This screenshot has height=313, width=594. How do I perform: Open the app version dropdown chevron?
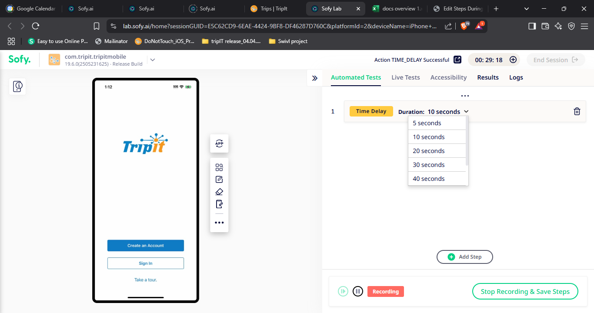153,60
